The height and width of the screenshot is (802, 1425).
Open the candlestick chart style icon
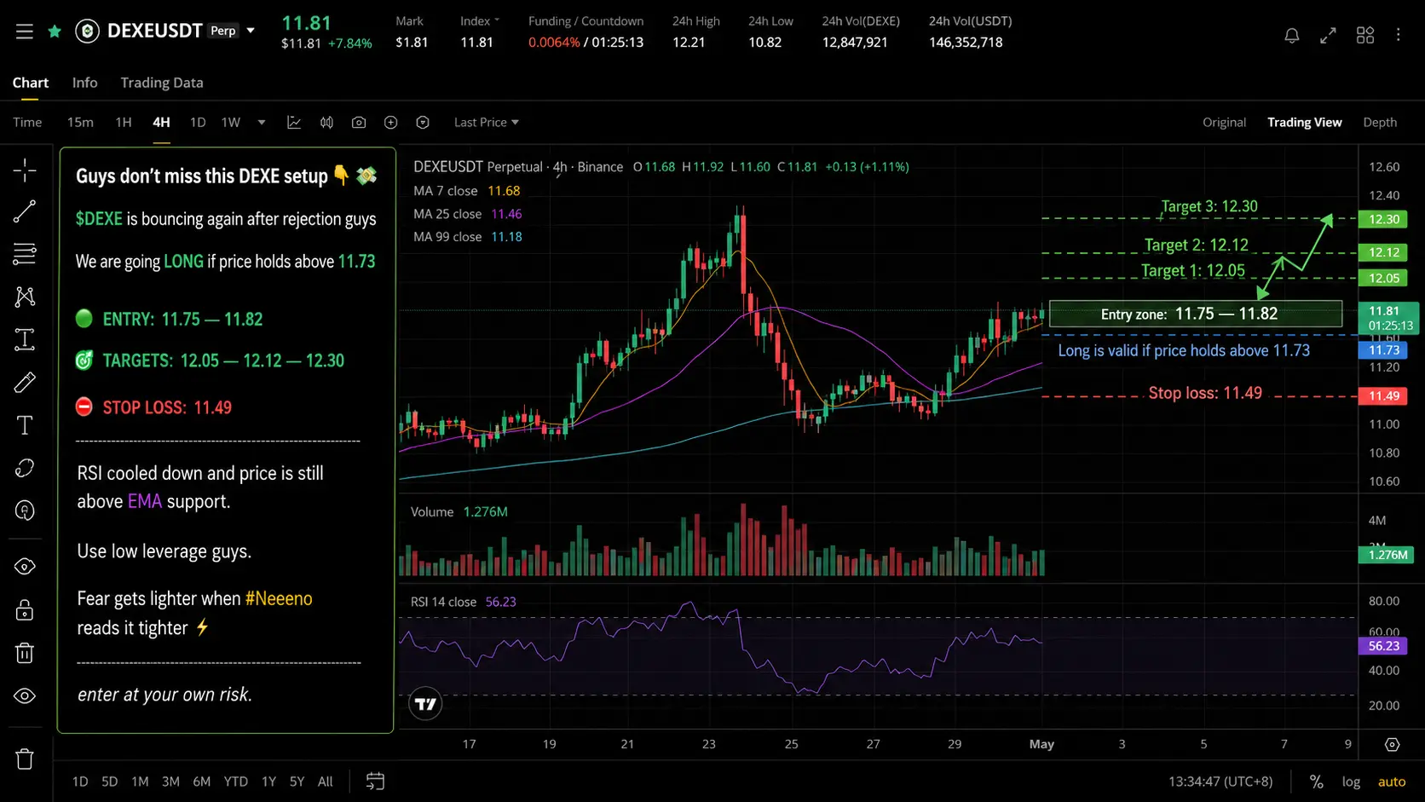pos(326,123)
